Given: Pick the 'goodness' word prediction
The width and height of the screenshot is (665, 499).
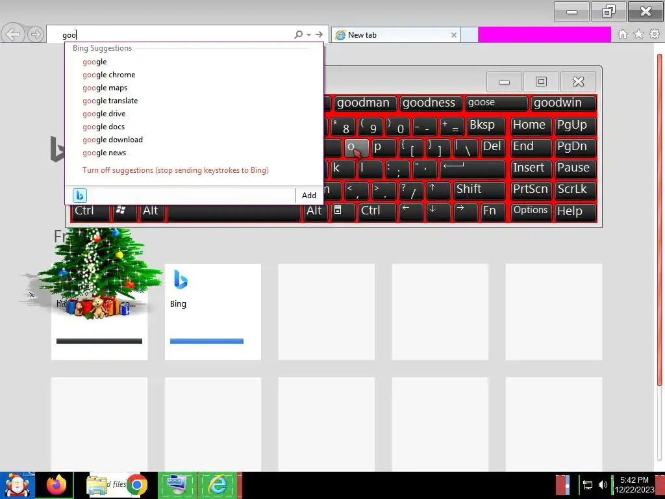Looking at the screenshot, I should pos(430,103).
